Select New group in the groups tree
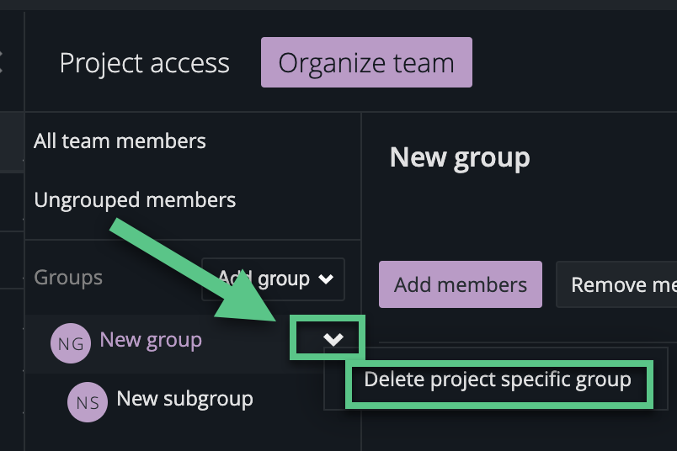This screenshot has width=677, height=451. click(151, 340)
